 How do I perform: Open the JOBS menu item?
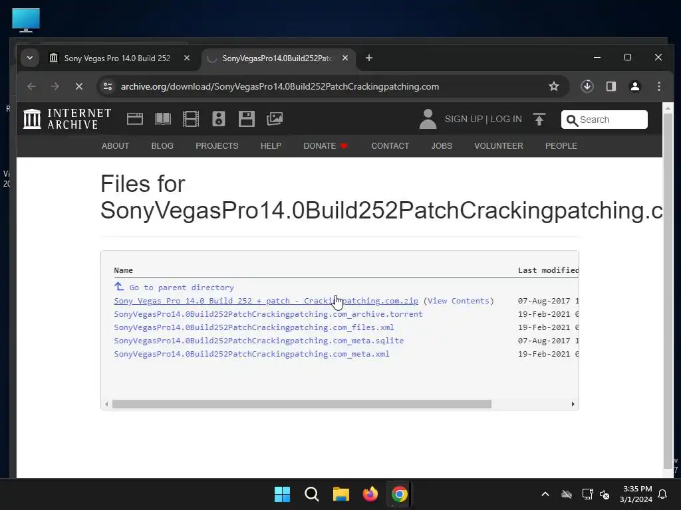(x=442, y=145)
